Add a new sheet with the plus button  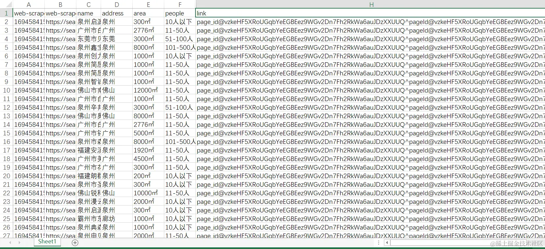tap(75, 243)
